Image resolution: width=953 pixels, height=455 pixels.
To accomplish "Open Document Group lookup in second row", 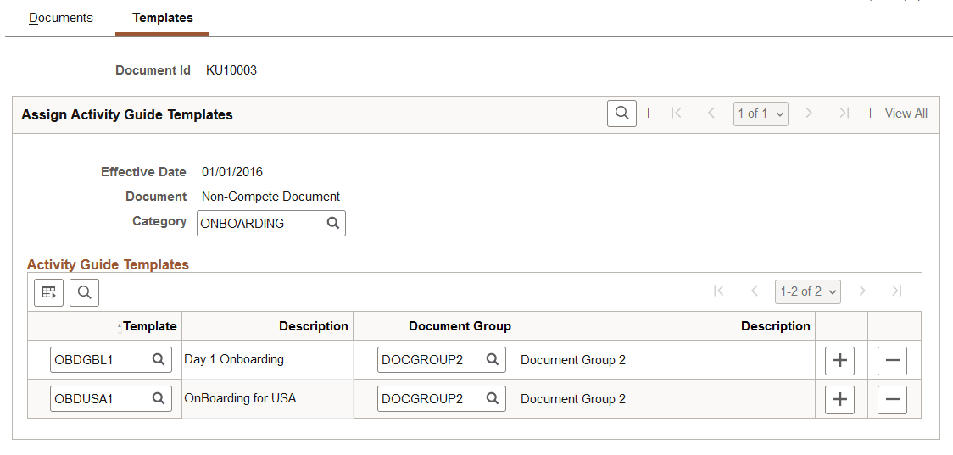I will [x=492, y=398].
